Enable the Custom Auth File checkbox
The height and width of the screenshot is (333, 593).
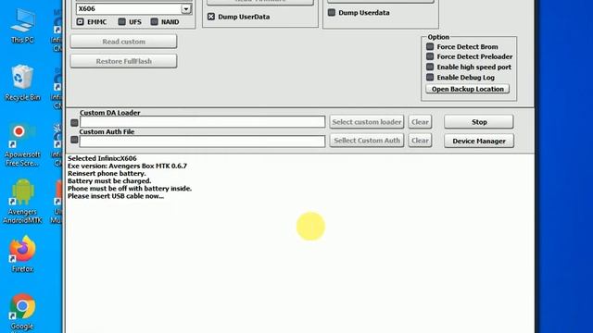tap(74, 140)
